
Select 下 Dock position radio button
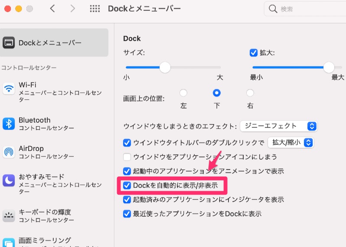217,93
